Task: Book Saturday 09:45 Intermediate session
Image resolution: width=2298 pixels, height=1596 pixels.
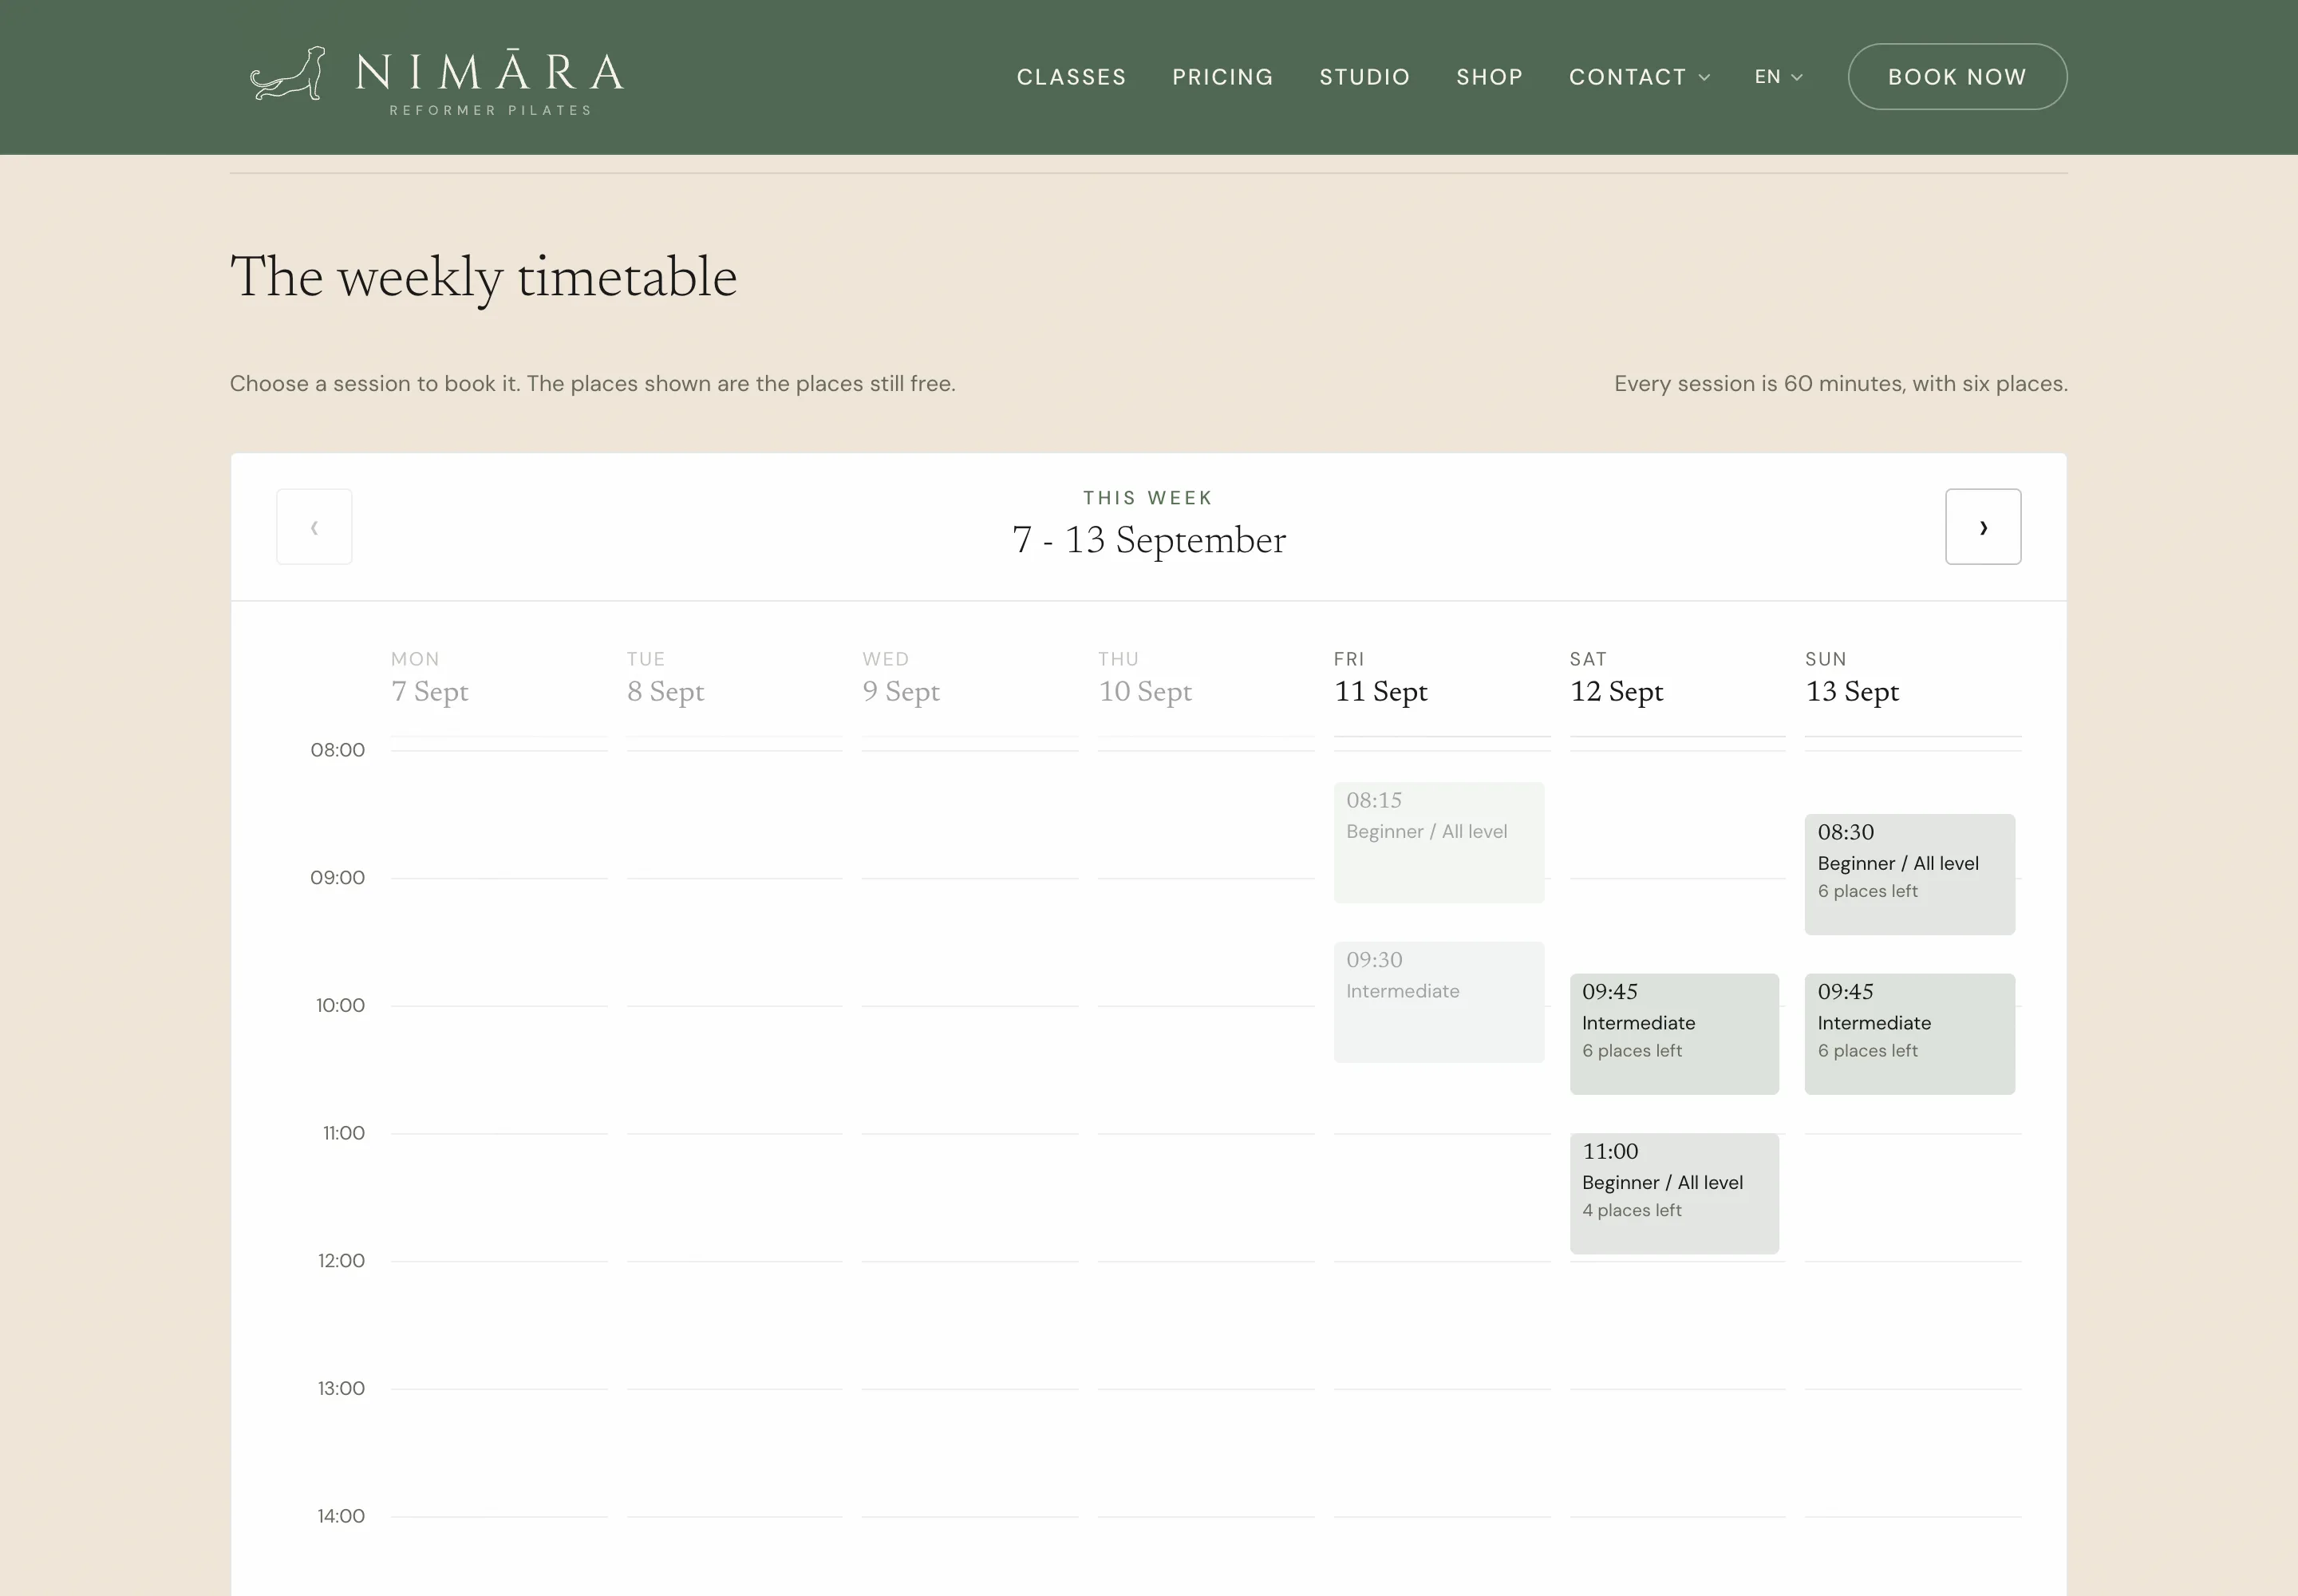Action: [1674, 1034]
